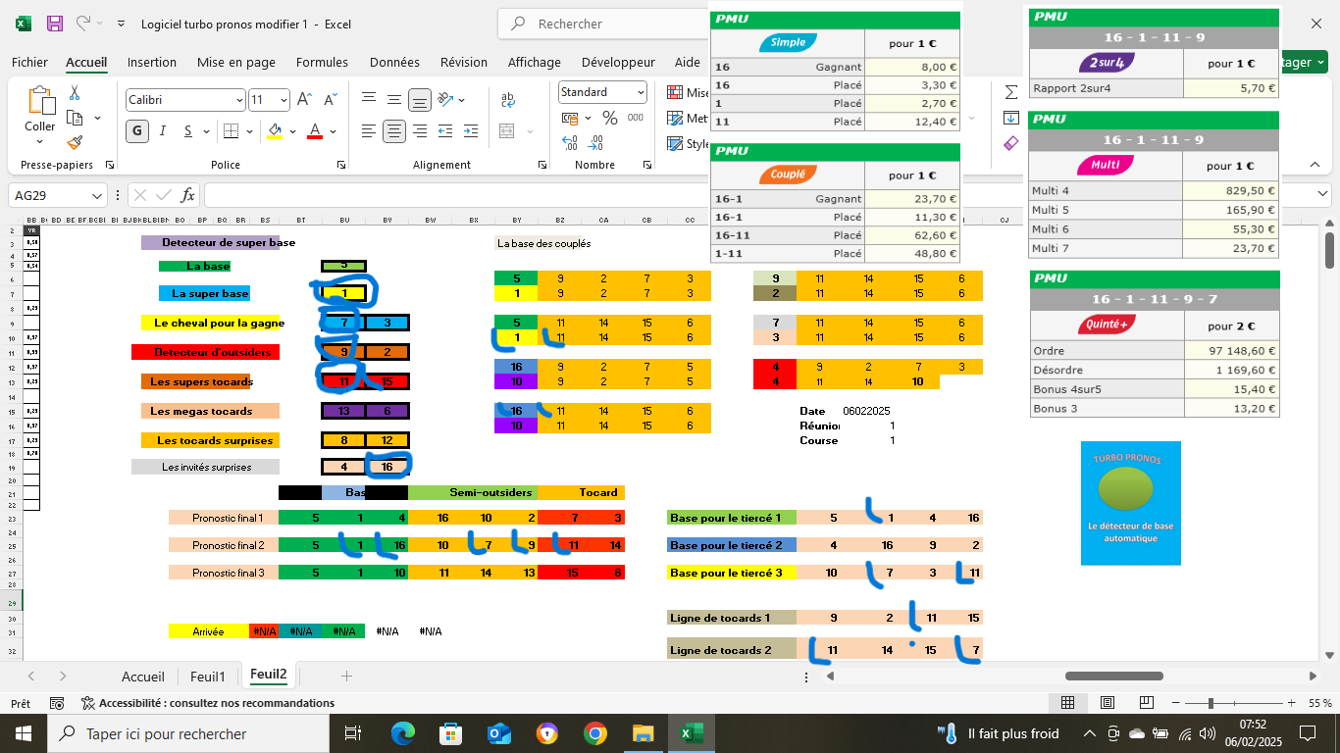This screenshot has width=1340, height=753.
Task: Open the Mise en page tab
Action: [x=236, y=62]
